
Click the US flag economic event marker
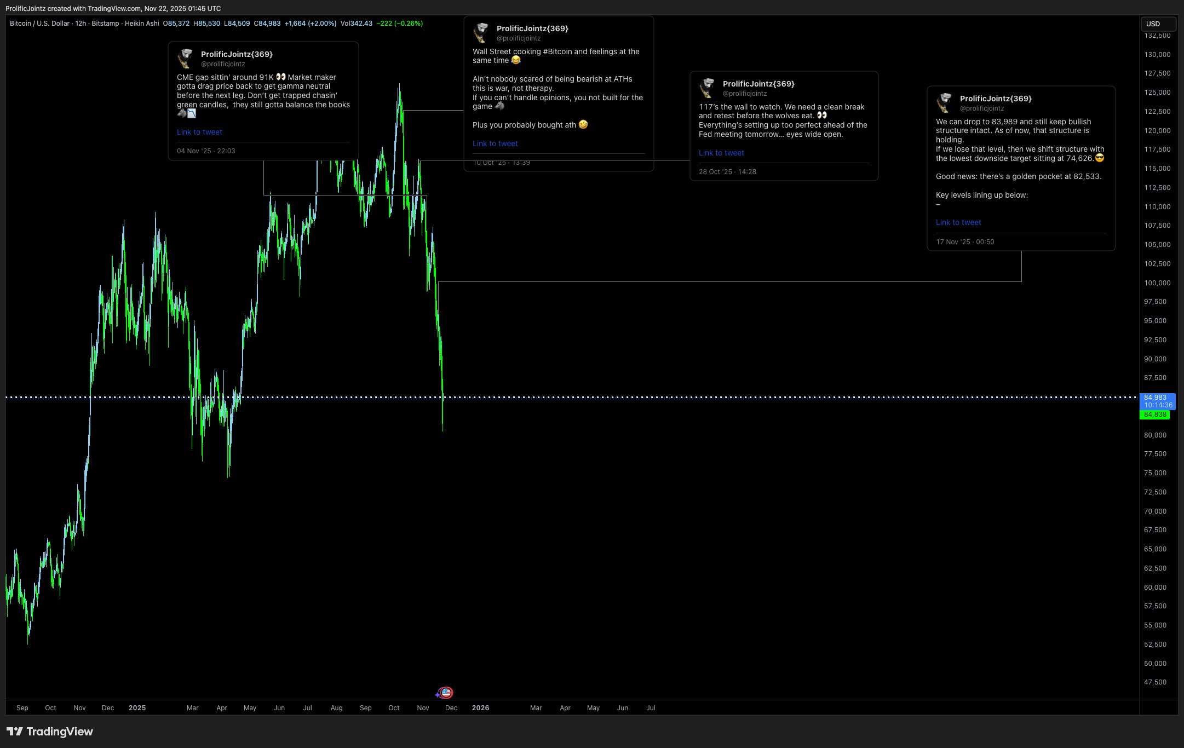pos(446,693)
